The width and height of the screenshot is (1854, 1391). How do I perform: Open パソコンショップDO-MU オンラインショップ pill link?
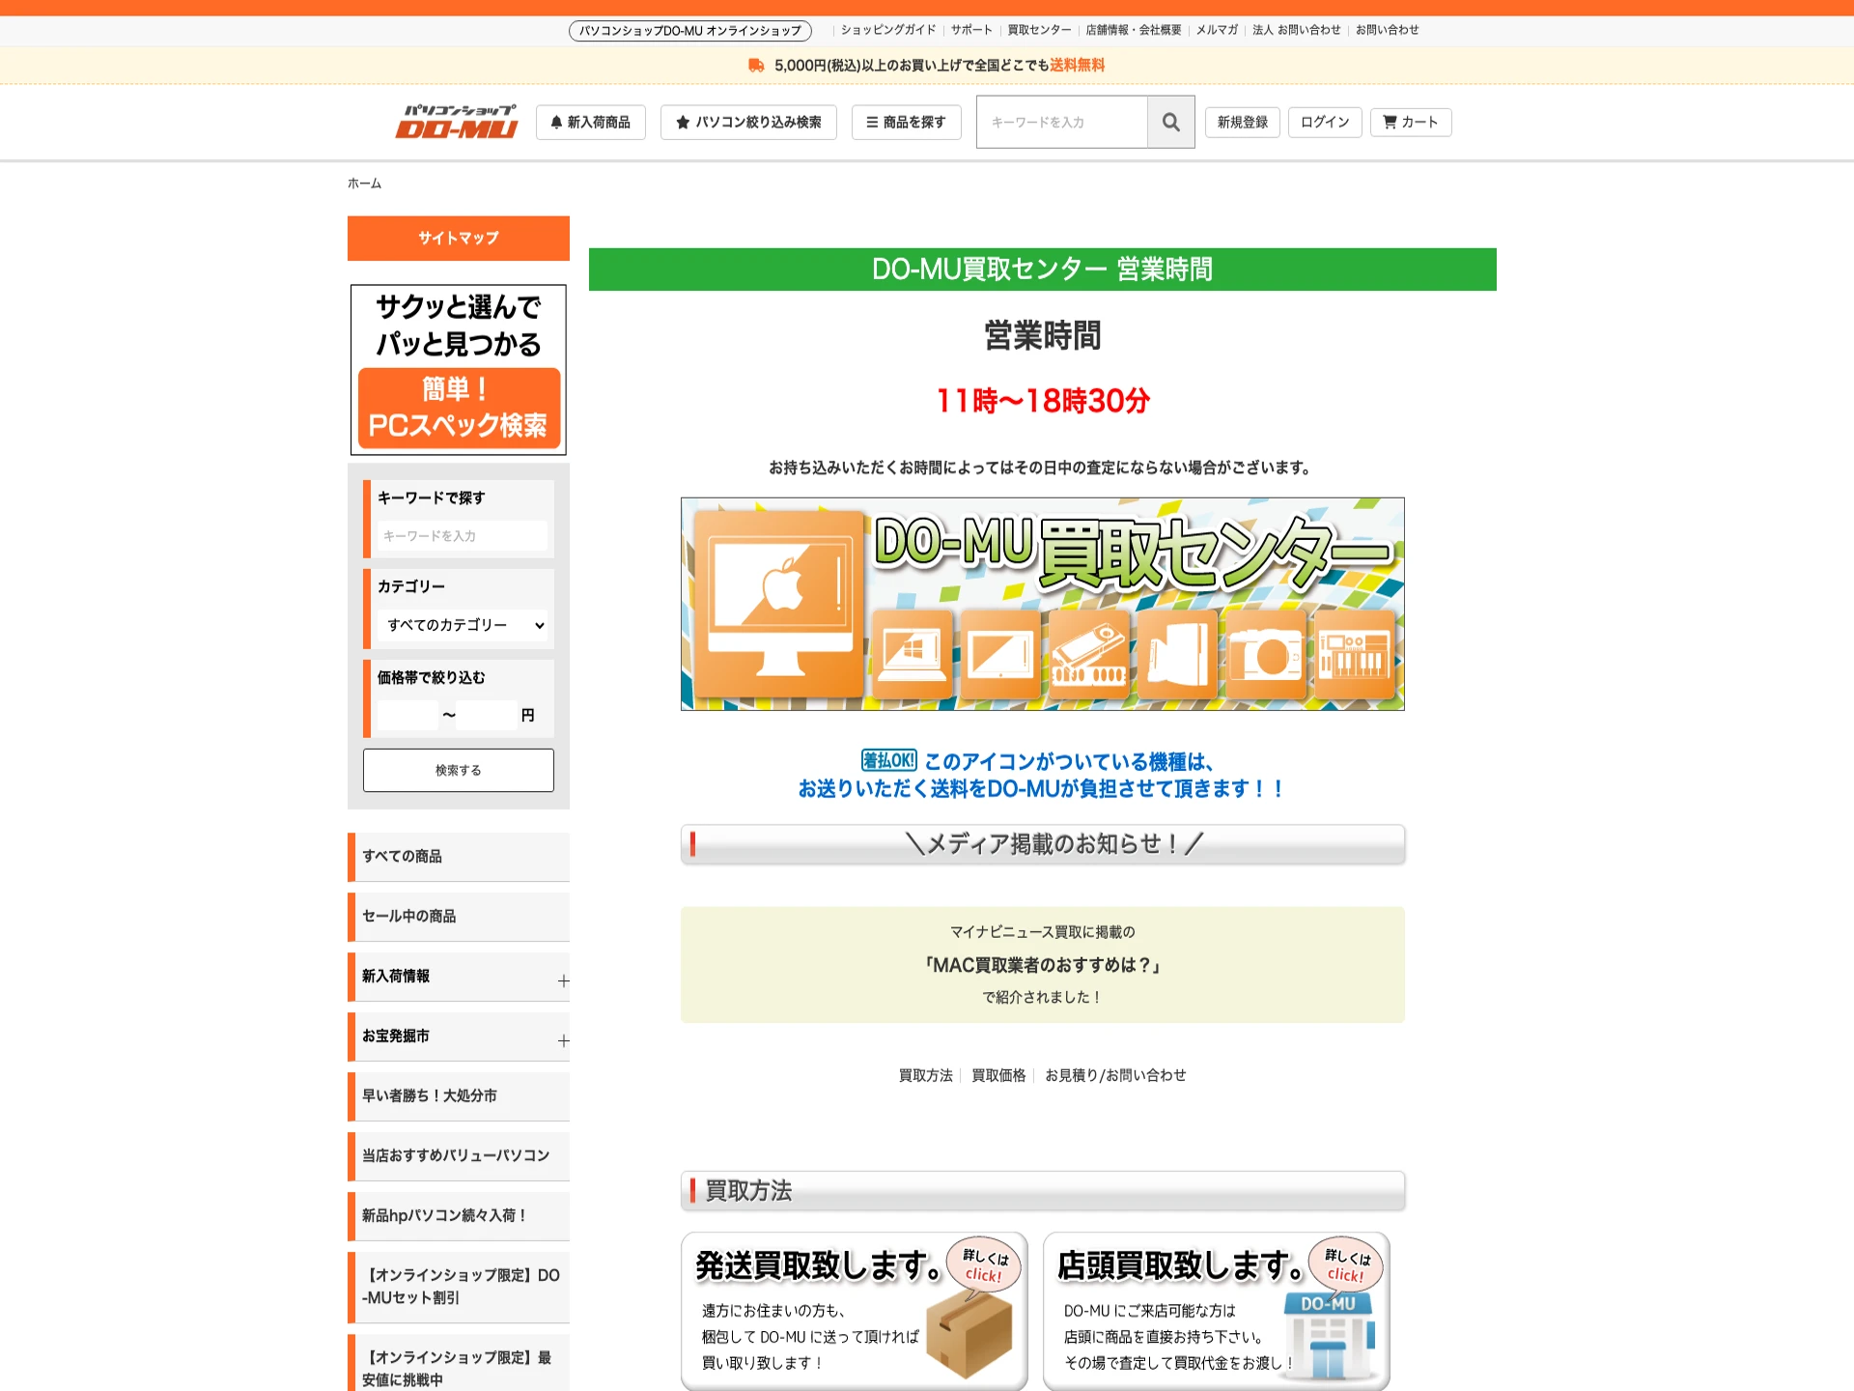coord(689,31)
